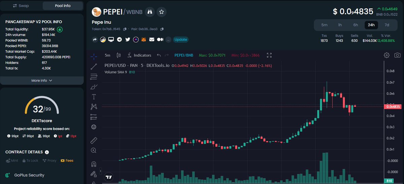The height and width of the screenshot is (184, 404).
Task: Open the Medium link icon
Action: click(160, 39)
